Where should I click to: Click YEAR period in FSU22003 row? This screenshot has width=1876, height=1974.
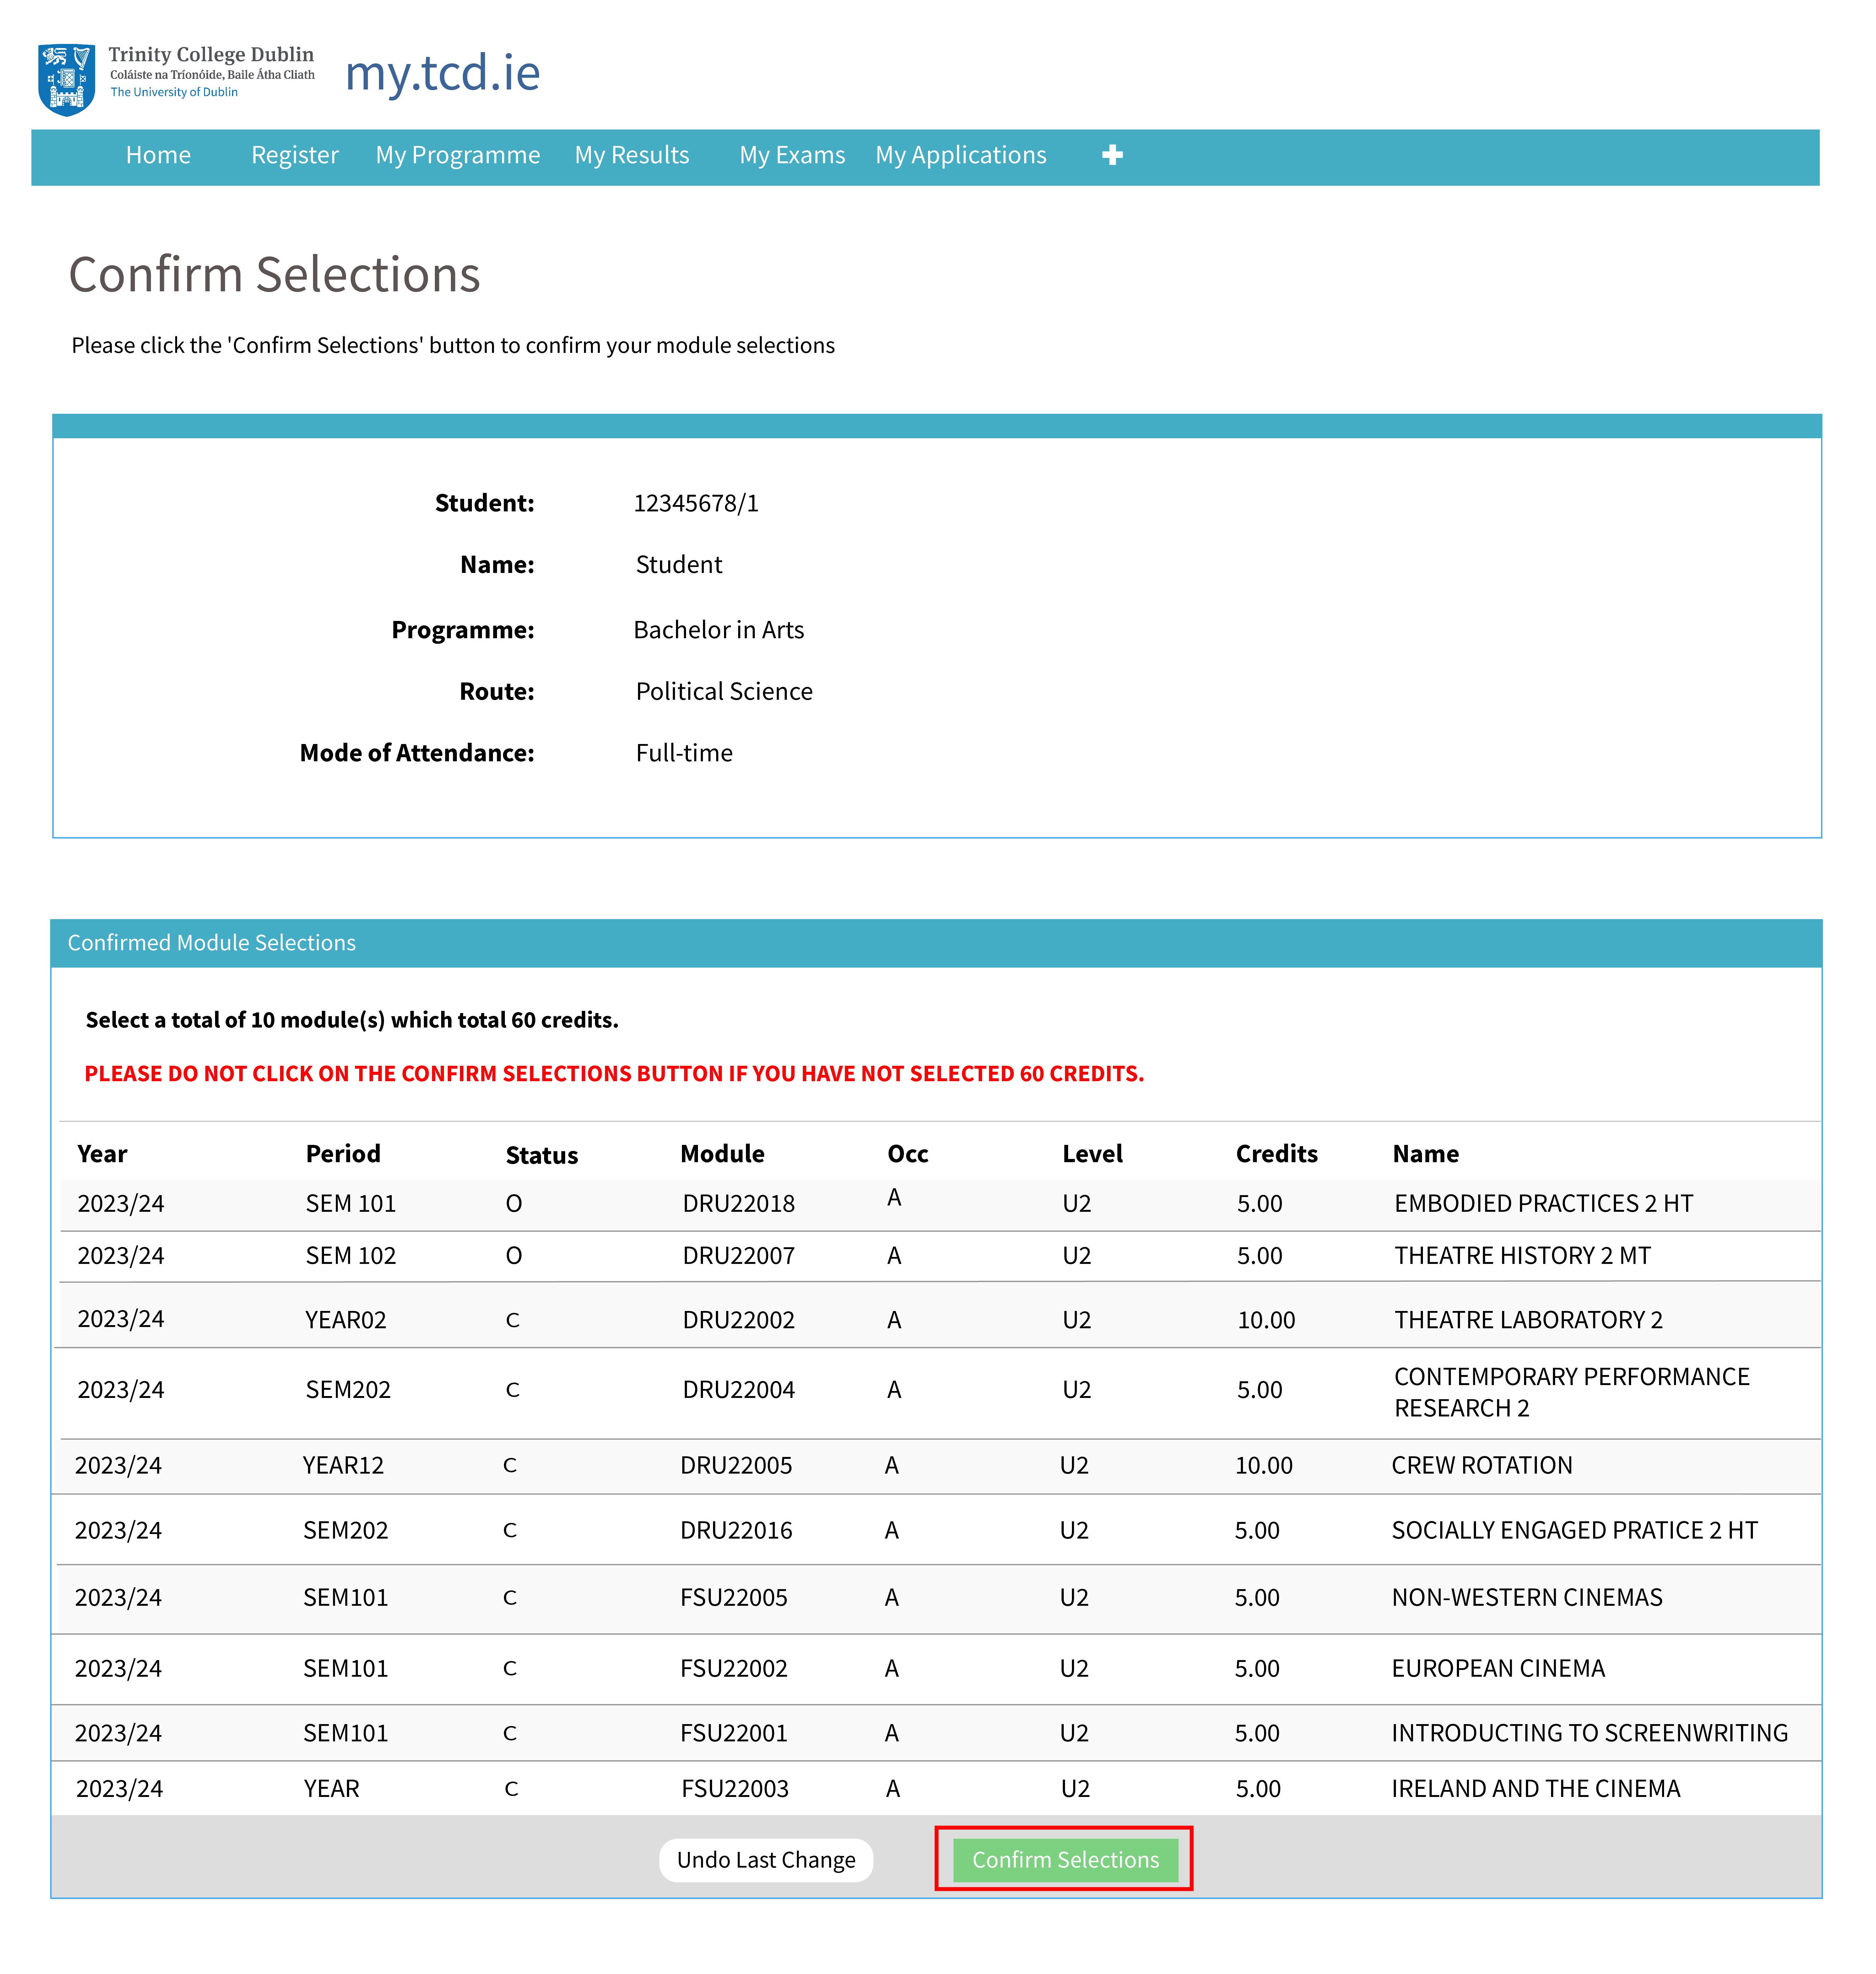click(x=332, y=1789)
